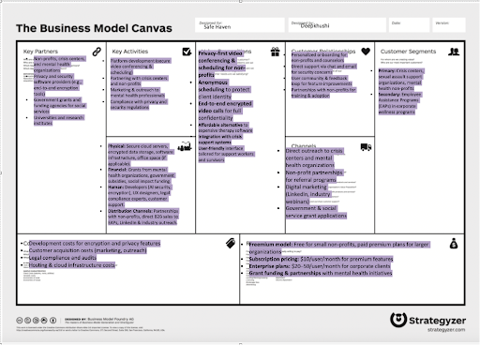The image size is (480, 345).
Task: Click the Key Resources factory icon
Action: pyautogui.click(x=185, y=146)
